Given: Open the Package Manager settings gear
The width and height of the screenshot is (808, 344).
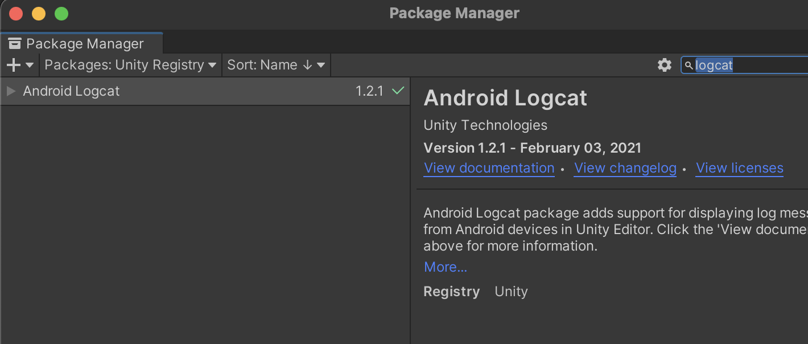Looking at the screenshot, I should pyautogui.click(x=664, y=65).
